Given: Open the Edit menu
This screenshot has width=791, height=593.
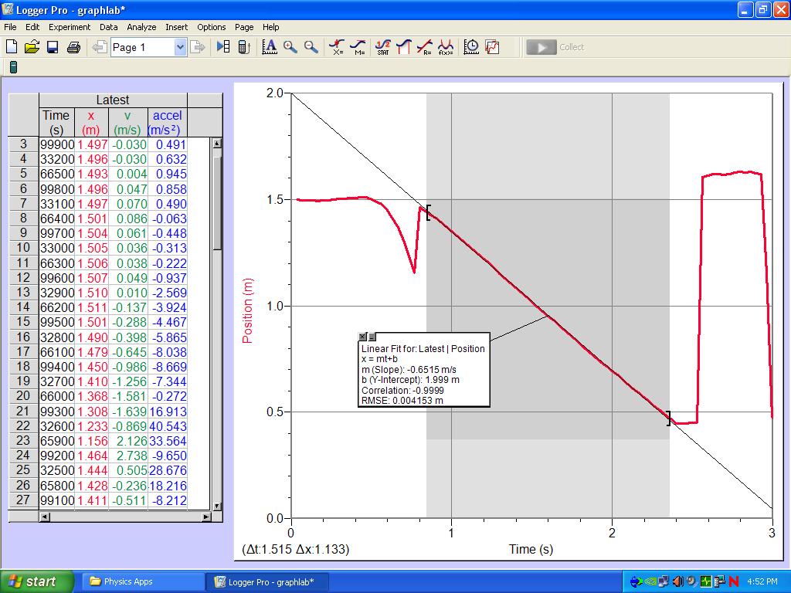Looking at the screenshot, I should 32,27.
